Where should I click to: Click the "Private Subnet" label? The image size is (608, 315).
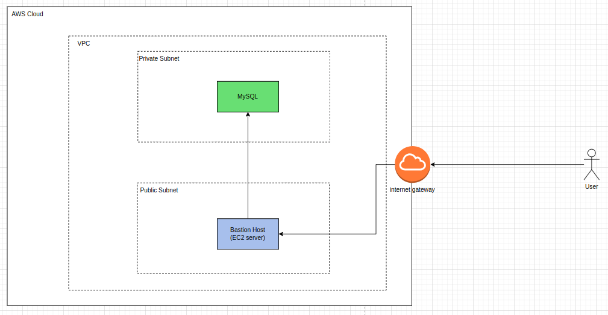(159, 58)
